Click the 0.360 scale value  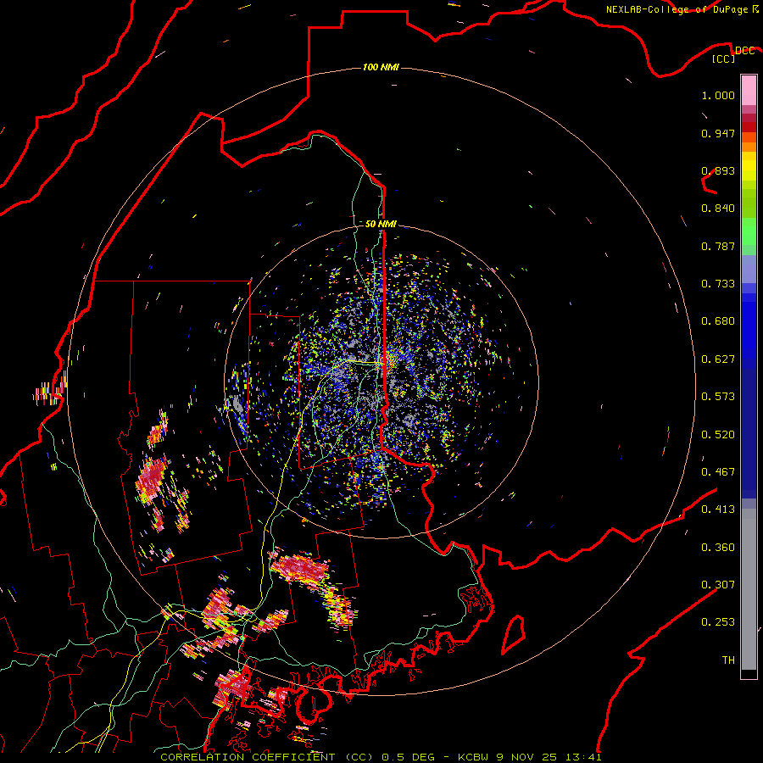coord(718,548)
